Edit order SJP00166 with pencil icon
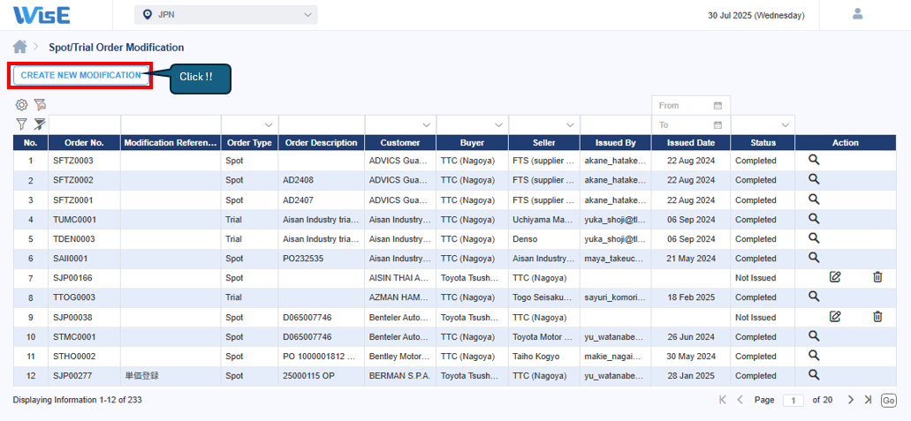 click(x=835, y=277)
